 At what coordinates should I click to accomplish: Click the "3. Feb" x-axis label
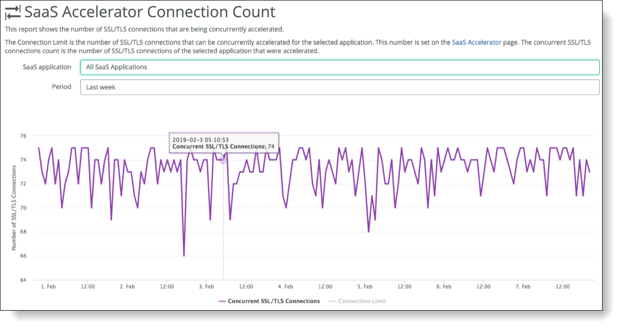coord(206,286)
